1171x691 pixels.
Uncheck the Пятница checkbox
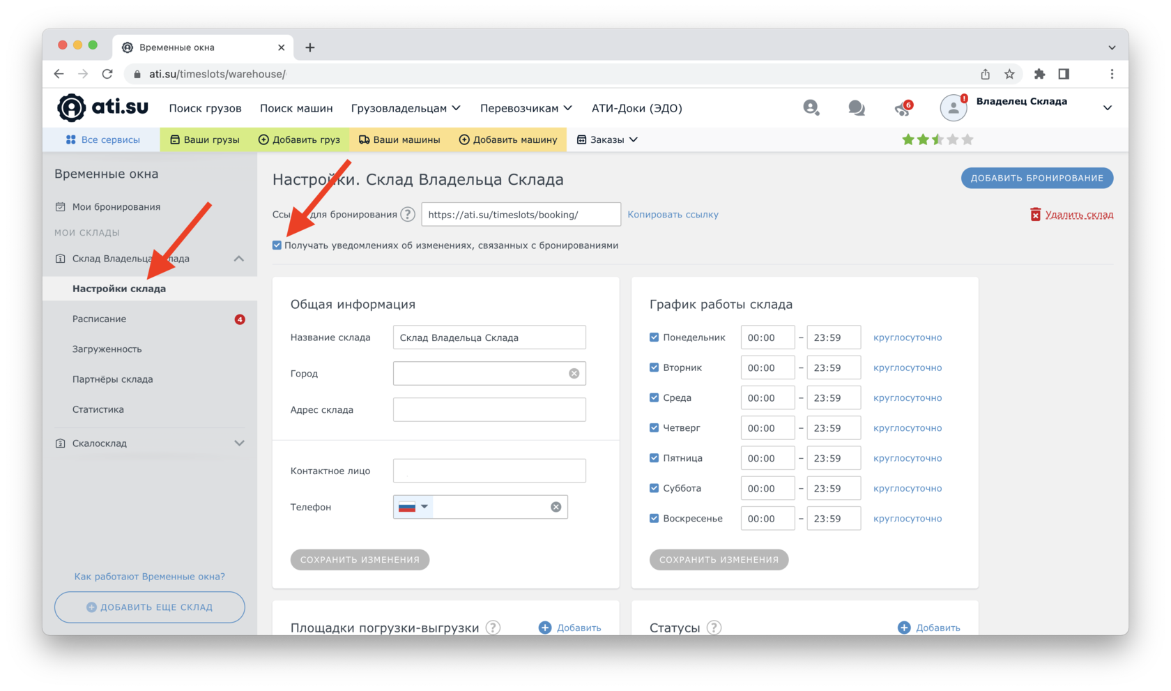[654, 458]
